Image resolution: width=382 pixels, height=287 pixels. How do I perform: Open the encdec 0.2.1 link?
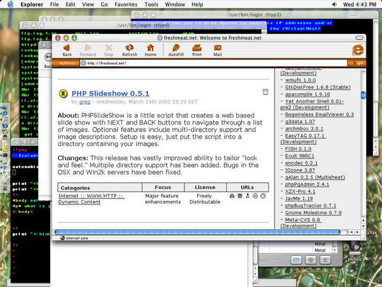[x=301, y=163]
